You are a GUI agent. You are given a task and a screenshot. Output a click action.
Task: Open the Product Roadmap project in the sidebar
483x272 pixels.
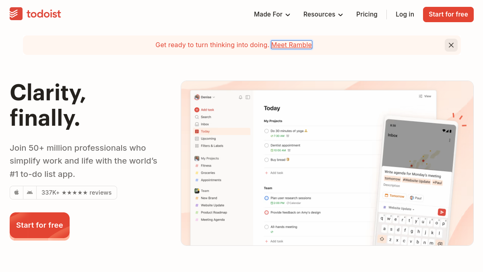coord(211,212)
